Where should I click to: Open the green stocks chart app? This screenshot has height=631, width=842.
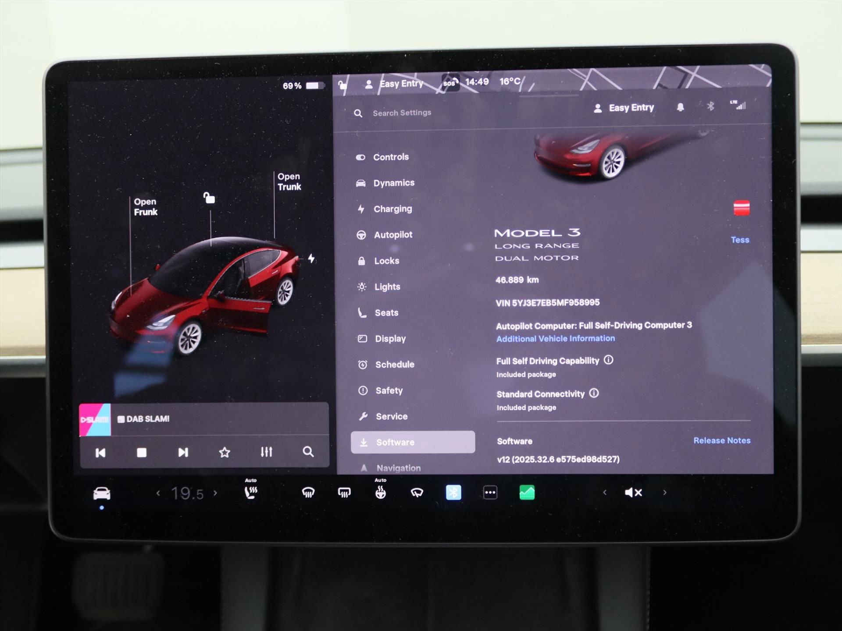tap(527, 493)
